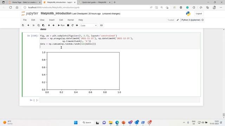225x126 pixels.
Task: Open the command palette keyboard icon
Action: tap(102, 25)
